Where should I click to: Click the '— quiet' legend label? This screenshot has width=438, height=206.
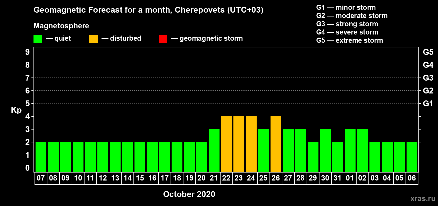point(58,38)
